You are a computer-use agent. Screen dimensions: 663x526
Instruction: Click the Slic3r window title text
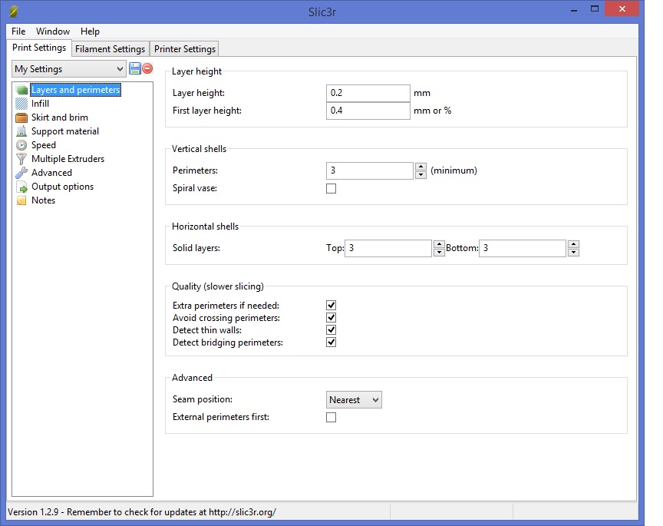click(322, 12)
